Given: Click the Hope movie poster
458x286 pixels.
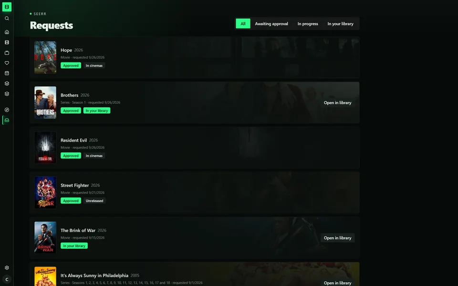Looking at the screenshot, I should [x=45, y=57].
